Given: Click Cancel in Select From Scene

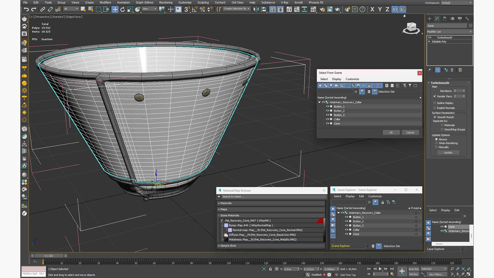Looking at the screenshot, I should coord(410,133).
